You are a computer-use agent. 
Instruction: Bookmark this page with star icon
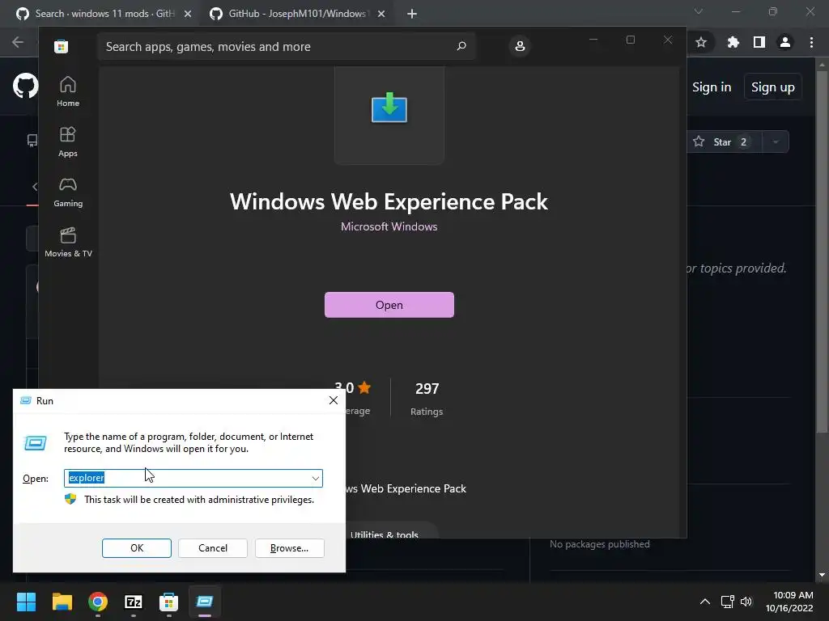click(x=701, y=42)
